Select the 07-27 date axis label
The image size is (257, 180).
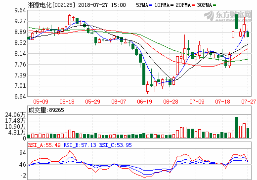[249, 102]
